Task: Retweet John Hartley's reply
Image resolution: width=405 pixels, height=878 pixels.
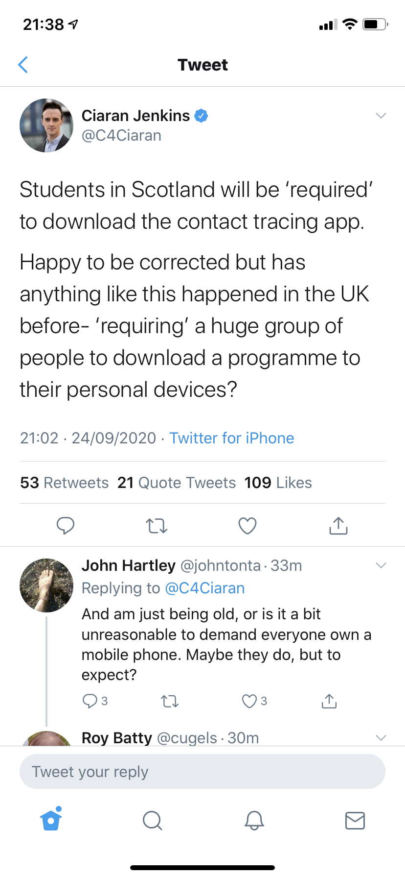Action: pyautogui.click(x=170, y=702)
